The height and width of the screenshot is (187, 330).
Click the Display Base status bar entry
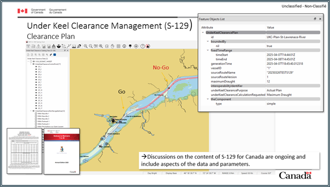pos(171,173)
